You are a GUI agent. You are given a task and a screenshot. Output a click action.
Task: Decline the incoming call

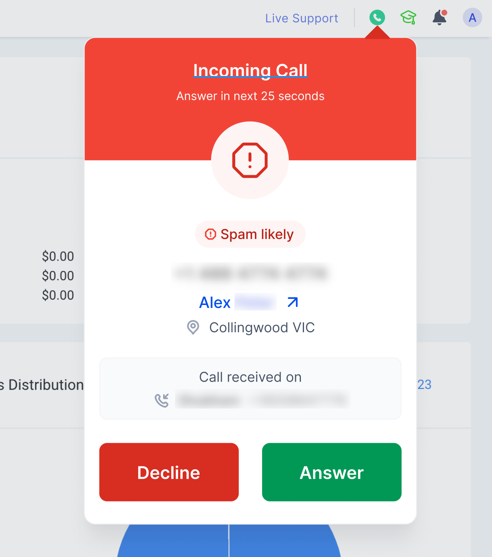pyautogui.click(x=169, y=472)
